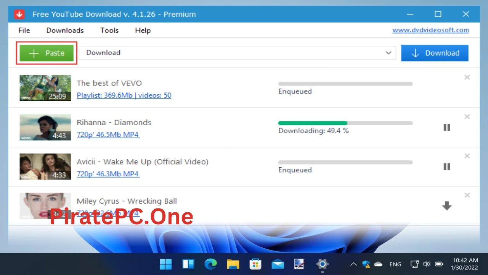Open the Snipping tool taskbar icon
The image size is (488, 275).
coord(300,264)
